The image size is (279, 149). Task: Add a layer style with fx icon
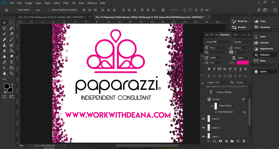(215, 141)
